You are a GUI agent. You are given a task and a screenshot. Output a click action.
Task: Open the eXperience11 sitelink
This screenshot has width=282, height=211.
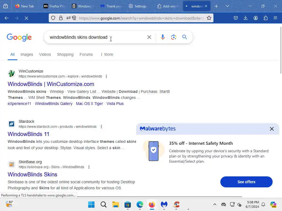[20, 104]
